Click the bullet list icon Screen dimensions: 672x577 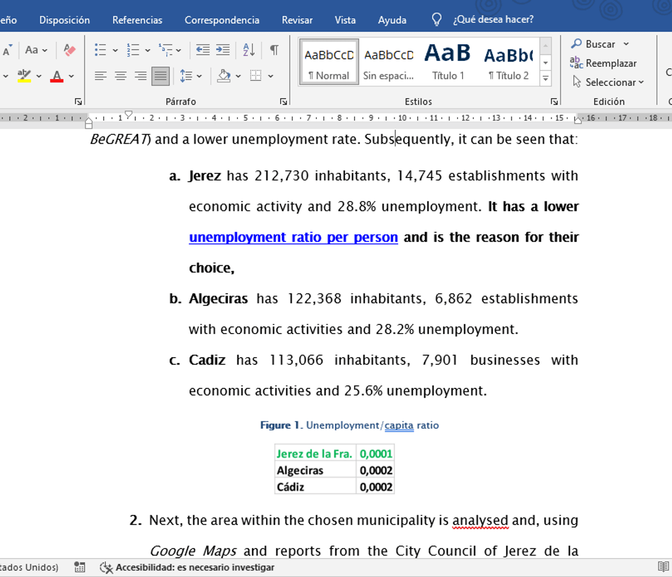tap(100, 50)
